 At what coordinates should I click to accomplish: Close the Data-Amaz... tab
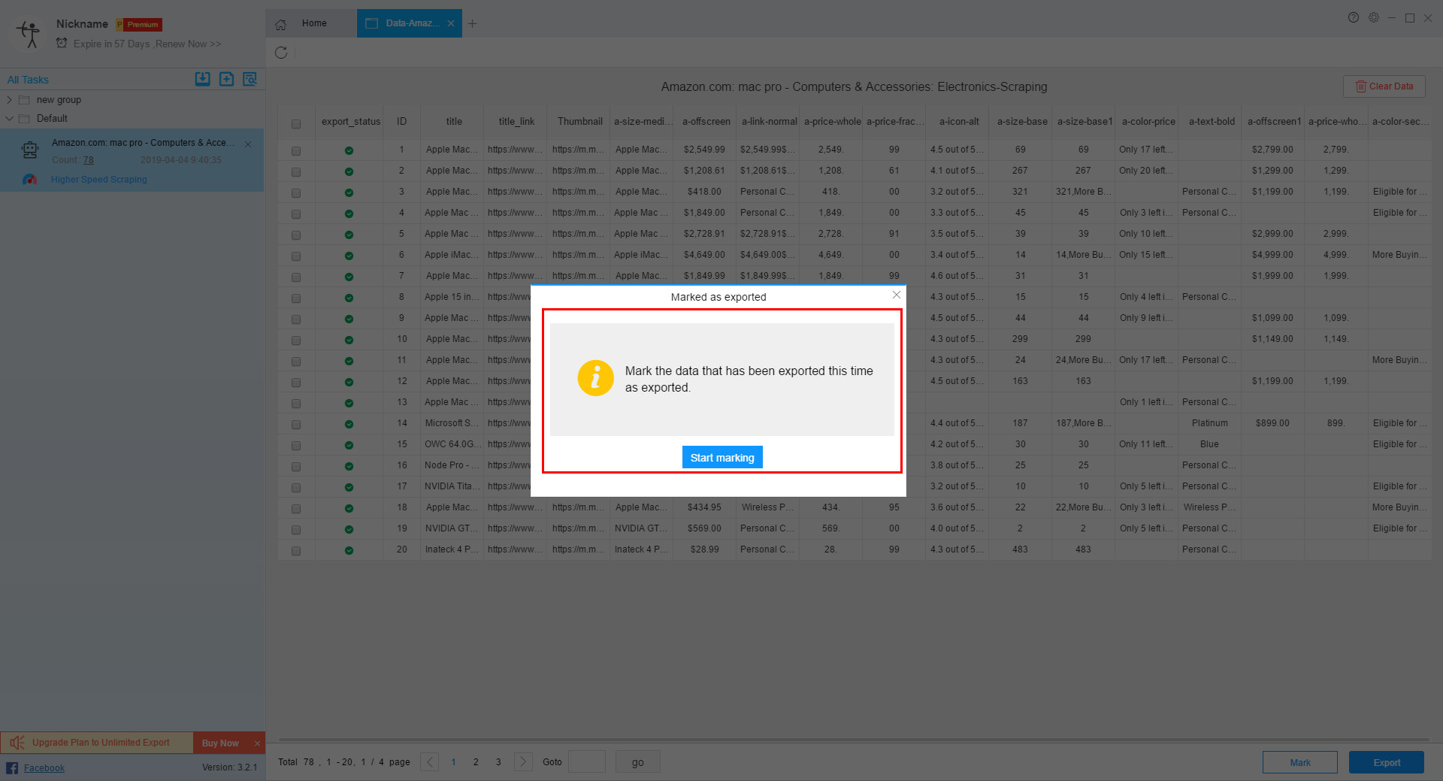pyautogui.click(x=451, y=23)
